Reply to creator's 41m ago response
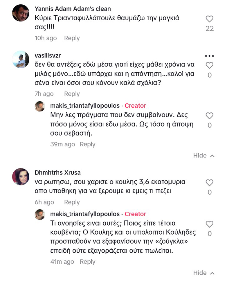Viewport: 227px width, 284px height. [x=87, y=262]
